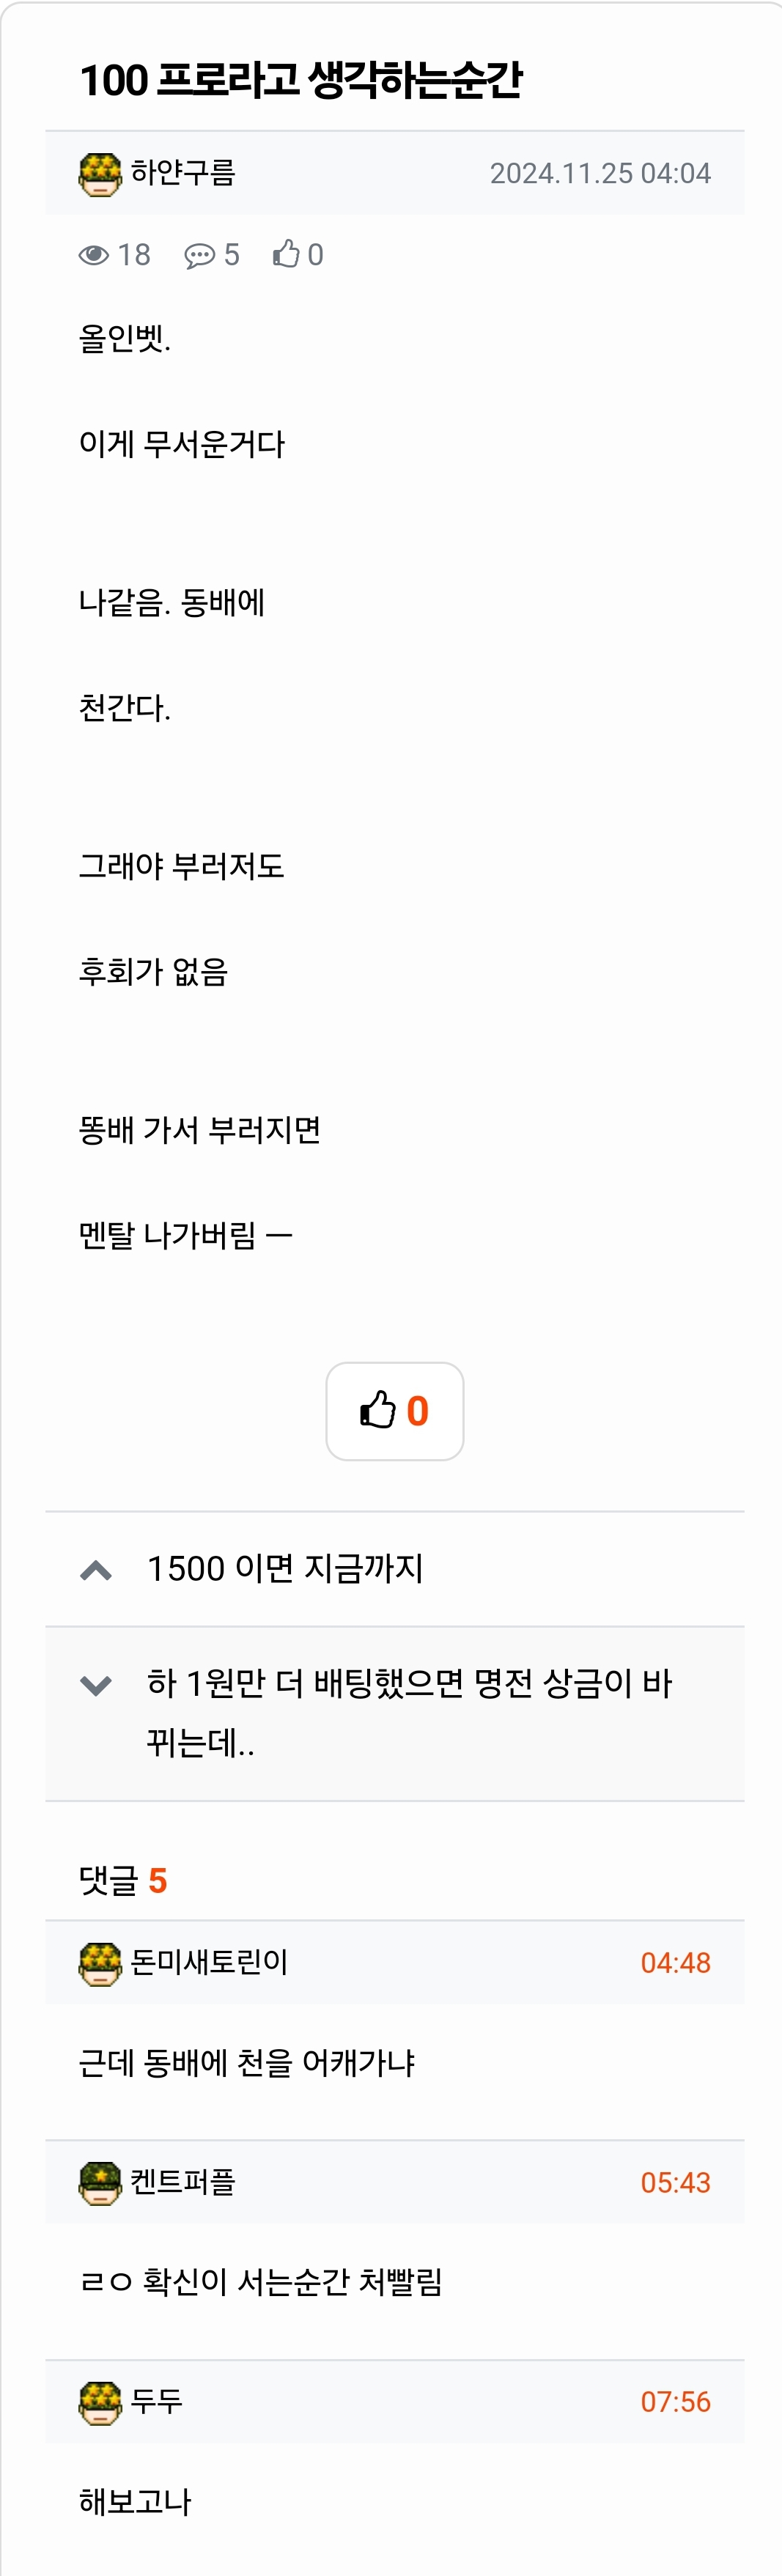This screenshot has width=782, height=2576.
Task: Click the small thumbs-up icon in stats
Action: tap(286, 254)
